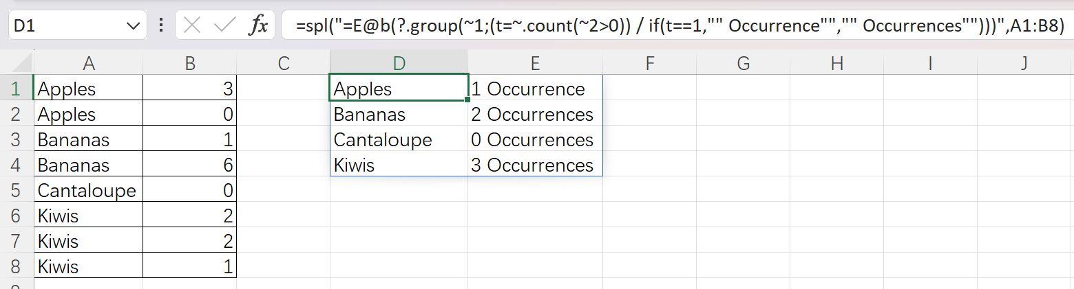Image resolution: width=1074 pixels, height=289 pixels.
Task: Click the vertical dots handle beside Name Box
Action: pyautogui.click(x=161, y=26)
